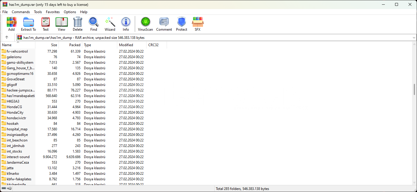Image resolution: width=417 pixels, height=192 pixels.
Task: Expand the address bar dropdown arrow
Action: pos(414,38)
